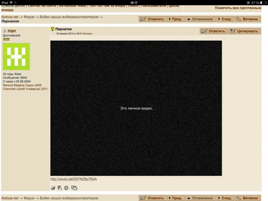This screenshot has width=268, height=201.
Task: Click the round block icon below the post
Action: tap(66, 188)
